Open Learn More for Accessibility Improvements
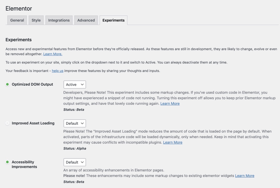The image size is (280, 188). point(245,176)
